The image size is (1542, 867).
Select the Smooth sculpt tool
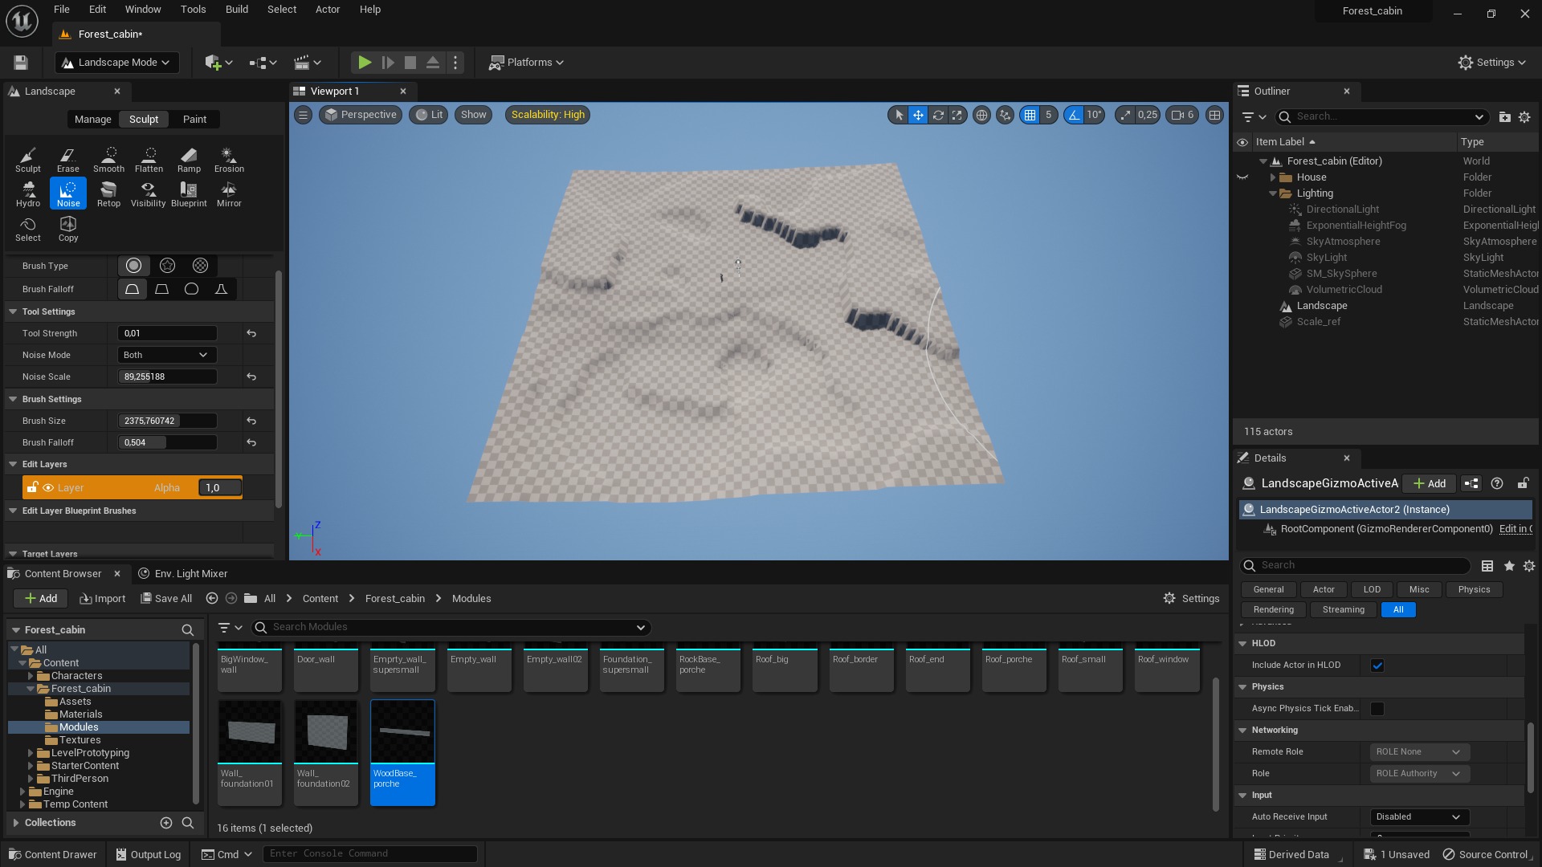[x=108, y=159]
